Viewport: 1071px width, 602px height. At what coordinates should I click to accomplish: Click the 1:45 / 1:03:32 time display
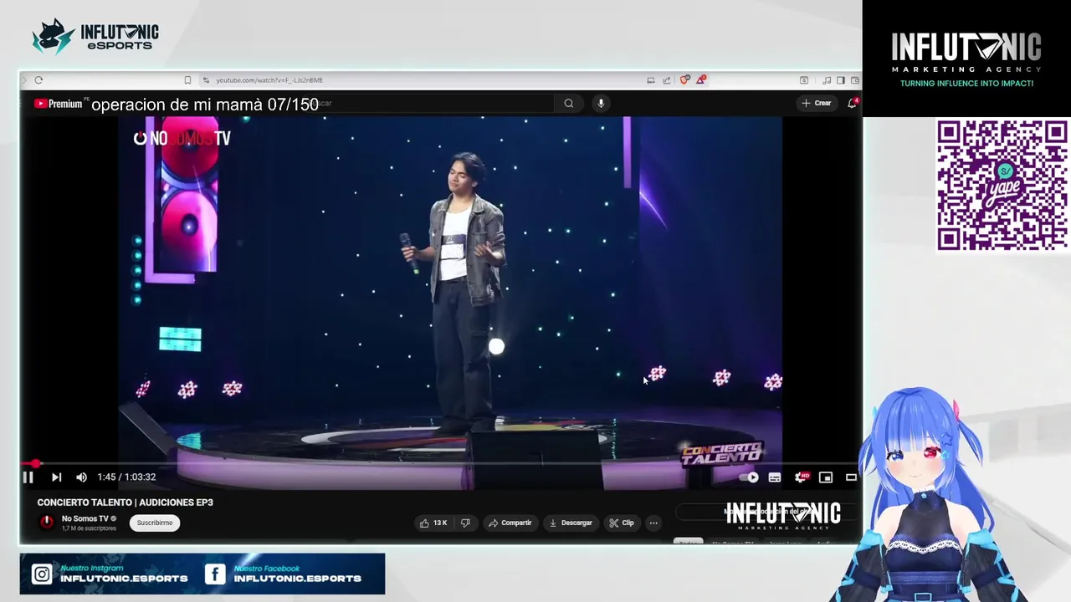[x=126, y=477]
